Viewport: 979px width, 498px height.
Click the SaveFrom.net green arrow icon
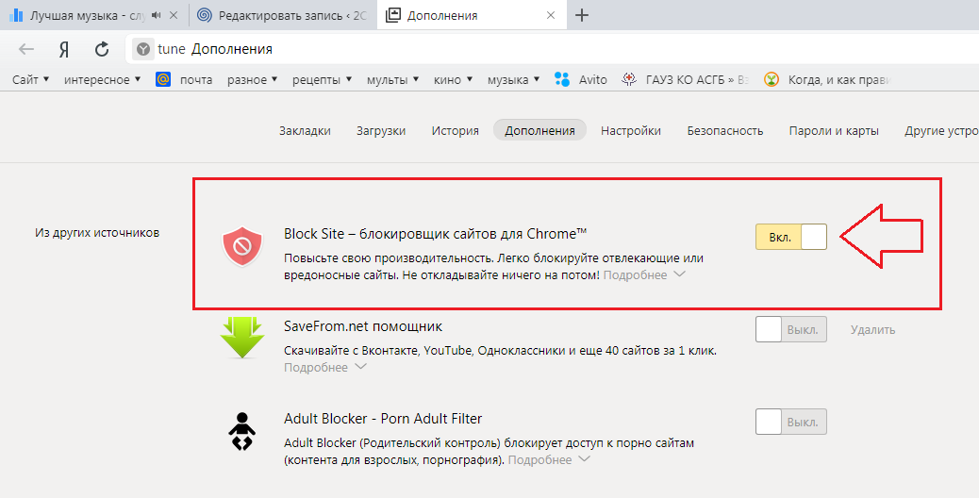pos(241,337)
